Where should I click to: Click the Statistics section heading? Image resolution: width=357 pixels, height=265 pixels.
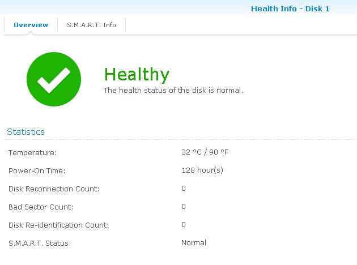(x=25, y=132)
